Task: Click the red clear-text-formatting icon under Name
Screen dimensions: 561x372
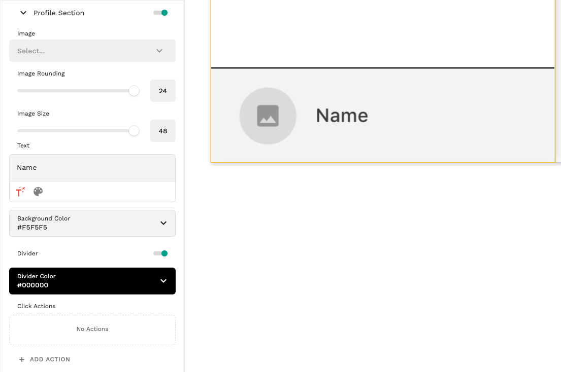Action: pyautogui.click(x=19, y=192)
